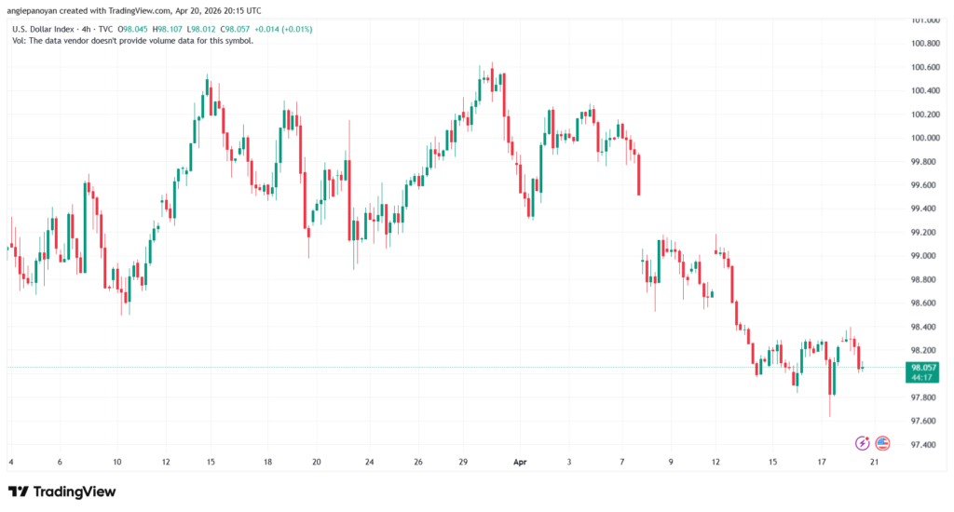
Task: Select the Vol indicator legend message
Action: pyautogui.click(x=132, y=41)
